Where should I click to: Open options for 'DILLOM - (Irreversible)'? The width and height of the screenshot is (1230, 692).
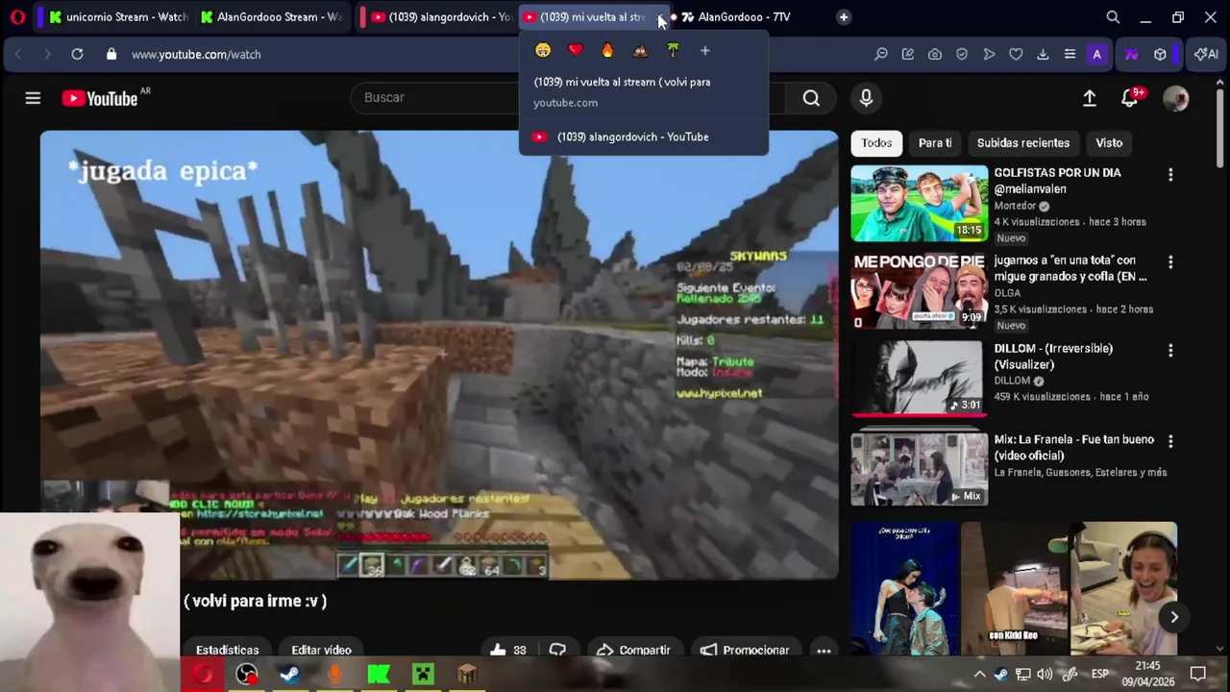(x=1170, y=351)
